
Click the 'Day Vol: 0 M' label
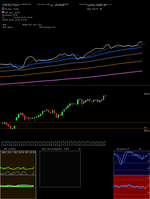[x=94, y=9]
